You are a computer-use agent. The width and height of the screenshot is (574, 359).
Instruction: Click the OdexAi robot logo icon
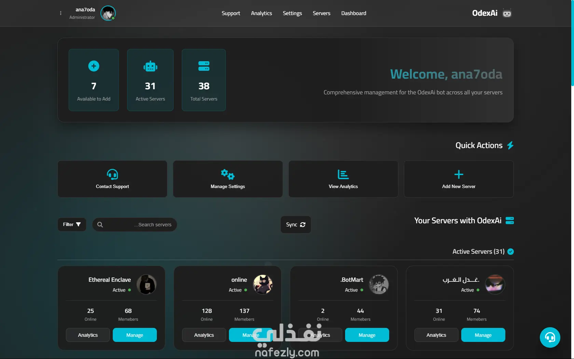pos(507,13)
